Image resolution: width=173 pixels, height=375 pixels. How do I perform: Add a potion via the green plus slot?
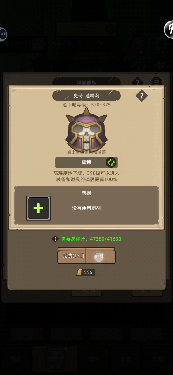tap(38, 208)
